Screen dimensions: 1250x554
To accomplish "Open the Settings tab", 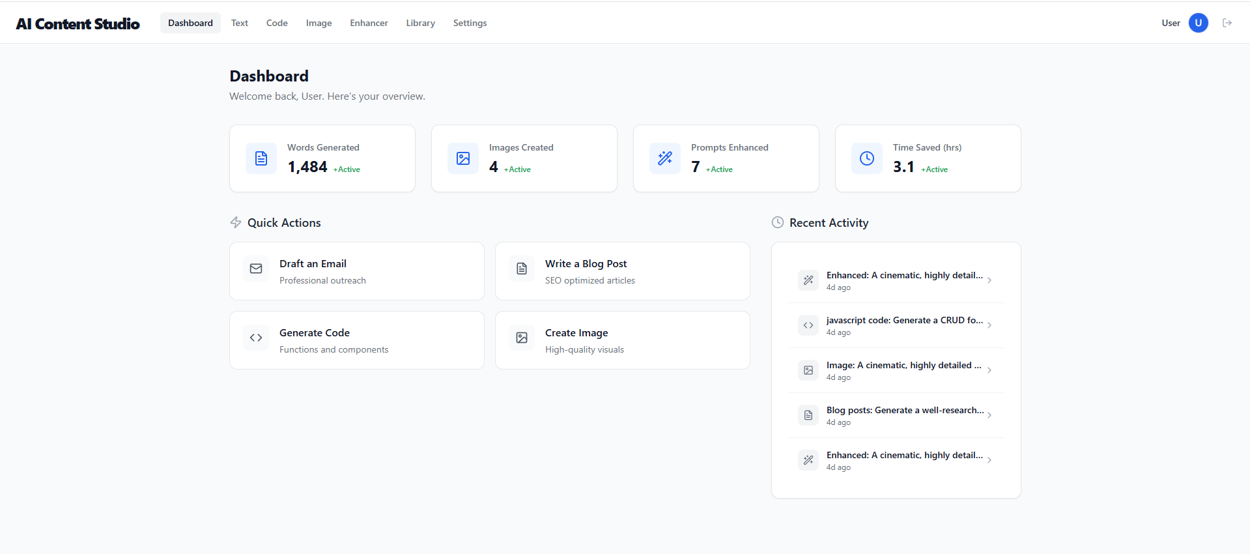I will tap(470, 23).
